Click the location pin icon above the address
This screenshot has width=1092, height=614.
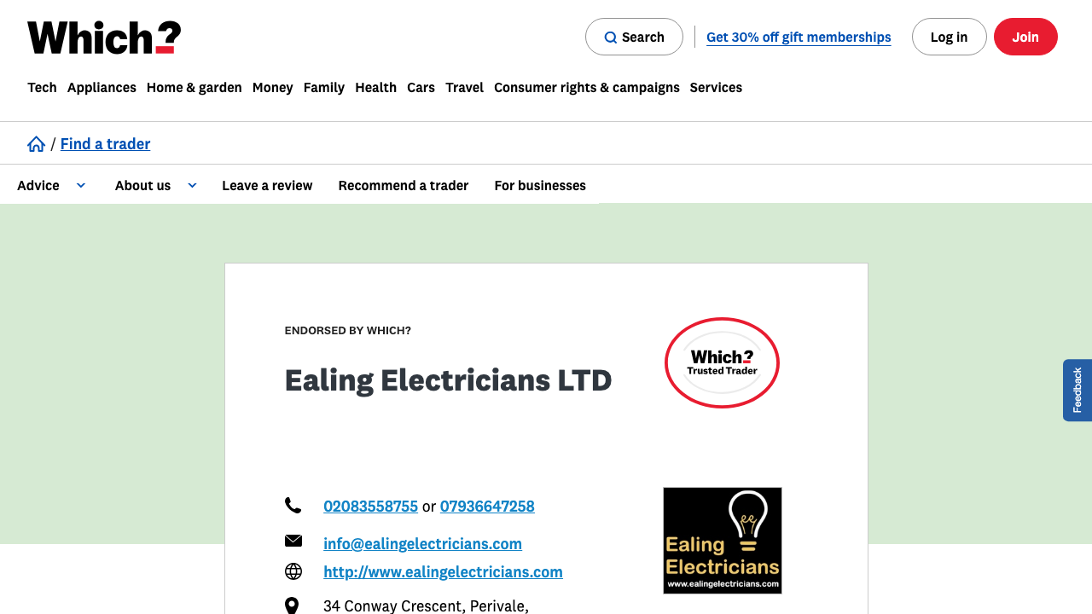click(x=293, y=605)
